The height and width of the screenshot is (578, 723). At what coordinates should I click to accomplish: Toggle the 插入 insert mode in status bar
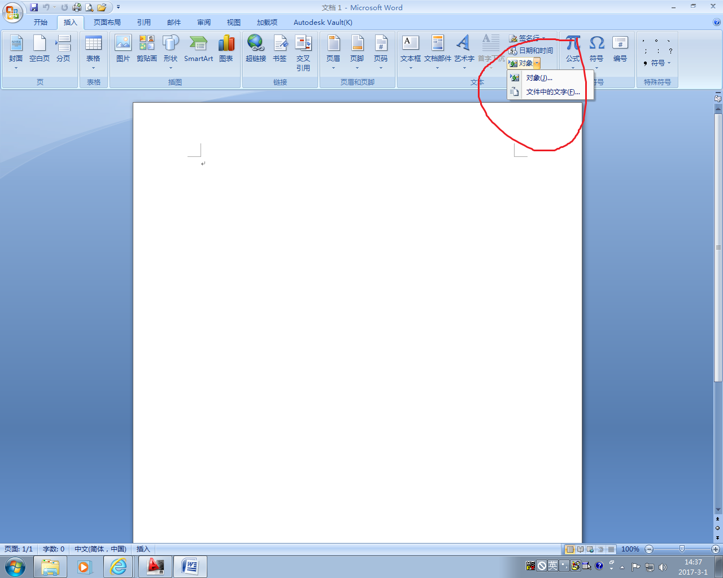[x=143, y=549]
